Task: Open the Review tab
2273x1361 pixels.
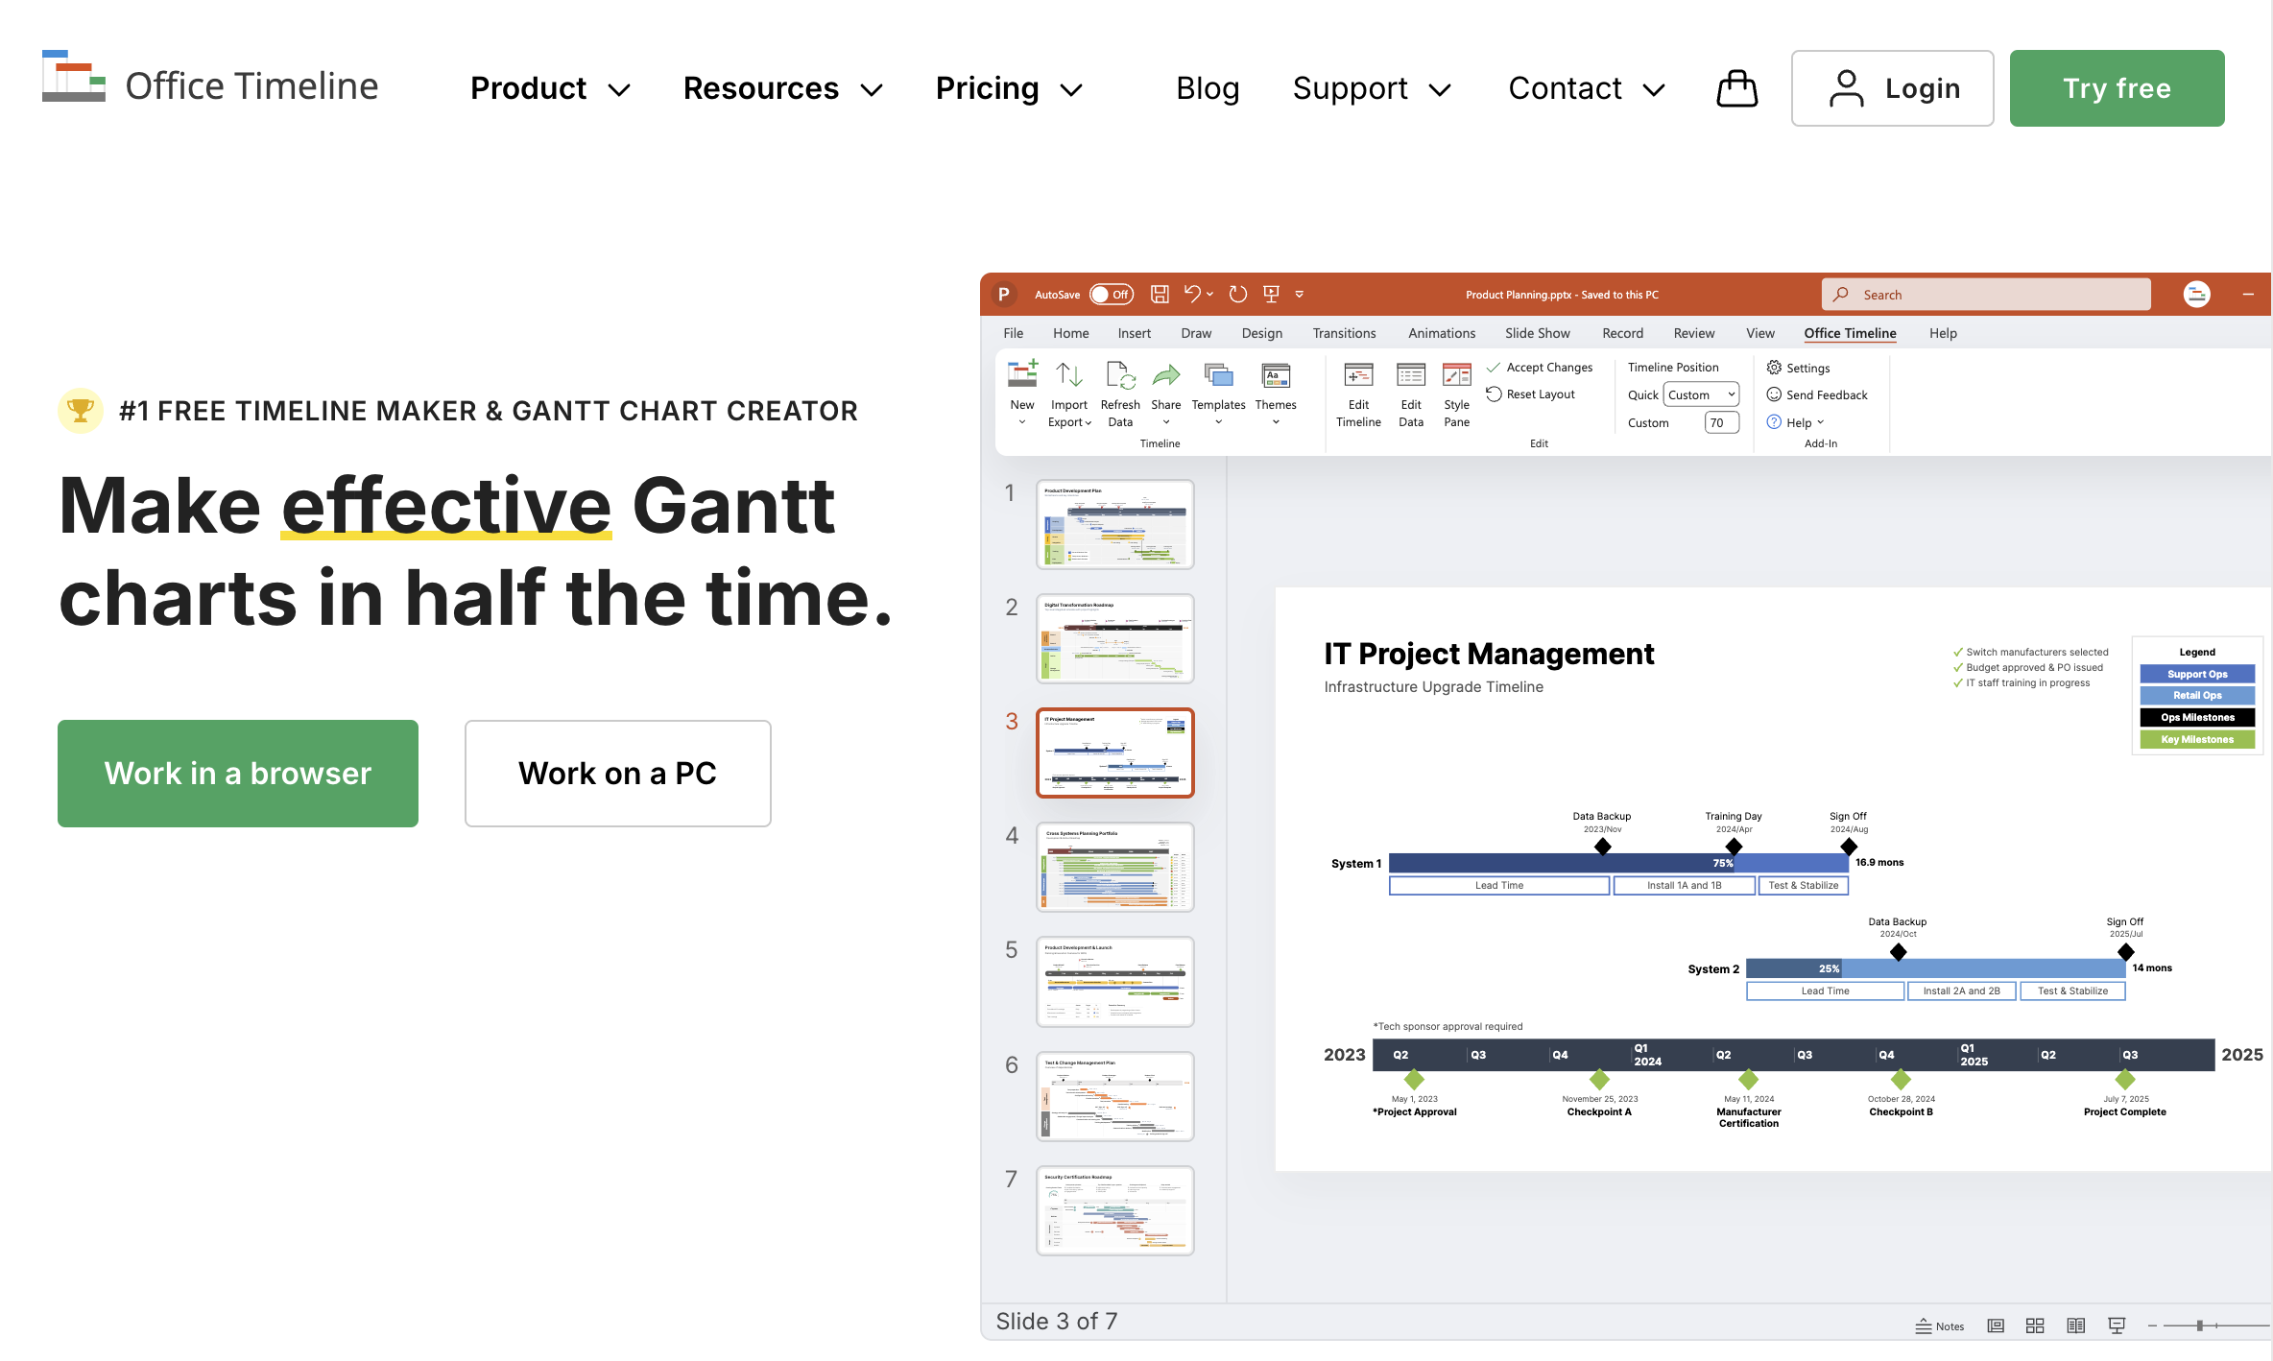Action: tap(1693, 333)
